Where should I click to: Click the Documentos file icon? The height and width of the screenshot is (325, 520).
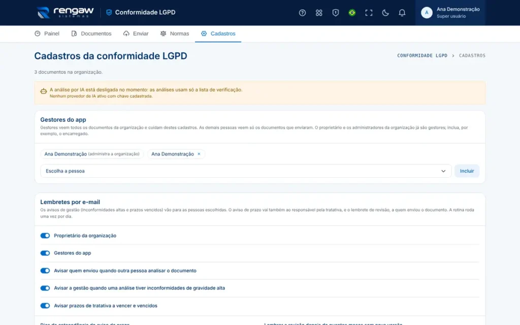(74, 34)
